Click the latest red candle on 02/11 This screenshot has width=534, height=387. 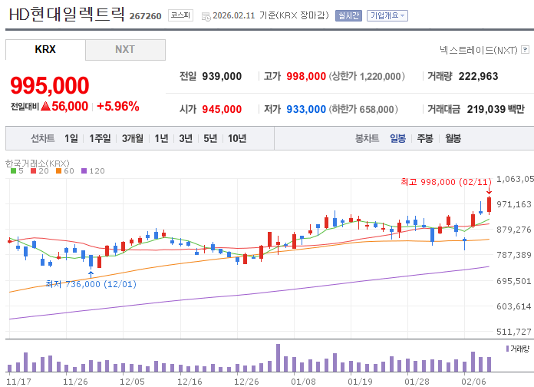tap(489, 204)
